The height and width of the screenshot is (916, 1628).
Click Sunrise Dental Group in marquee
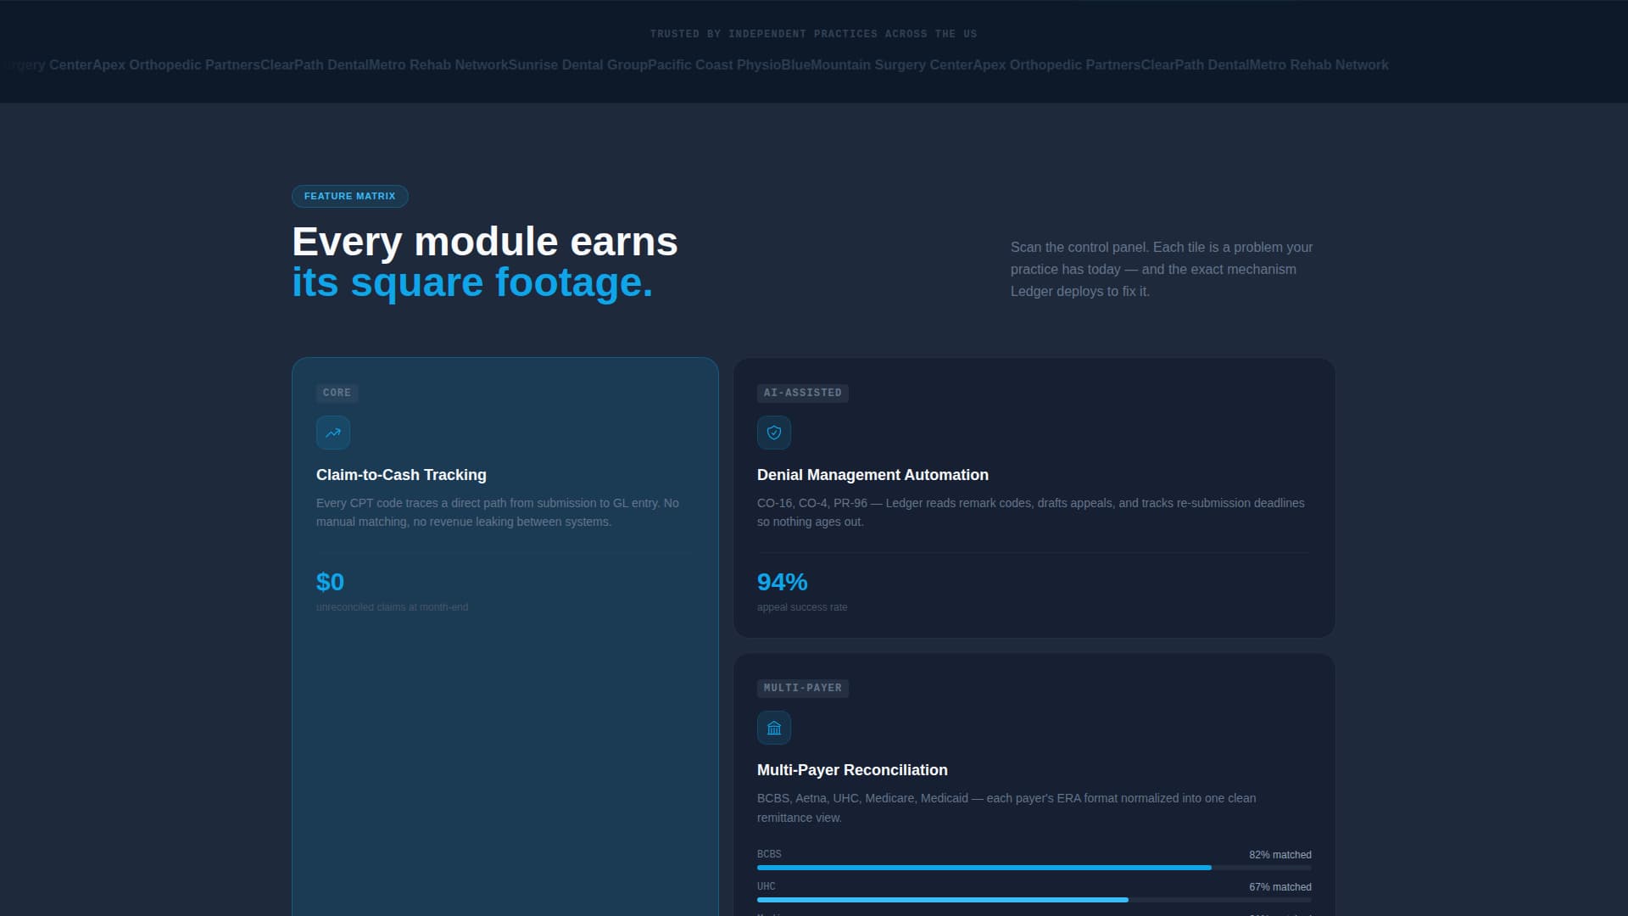click(577, 65)
